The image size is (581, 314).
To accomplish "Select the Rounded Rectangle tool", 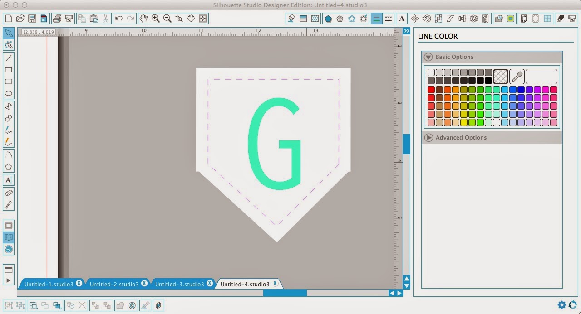I will [x=8, y=82].
